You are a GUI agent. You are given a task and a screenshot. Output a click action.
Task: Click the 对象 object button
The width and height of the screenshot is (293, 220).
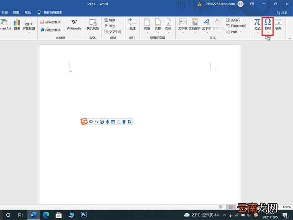click(232, 32)
